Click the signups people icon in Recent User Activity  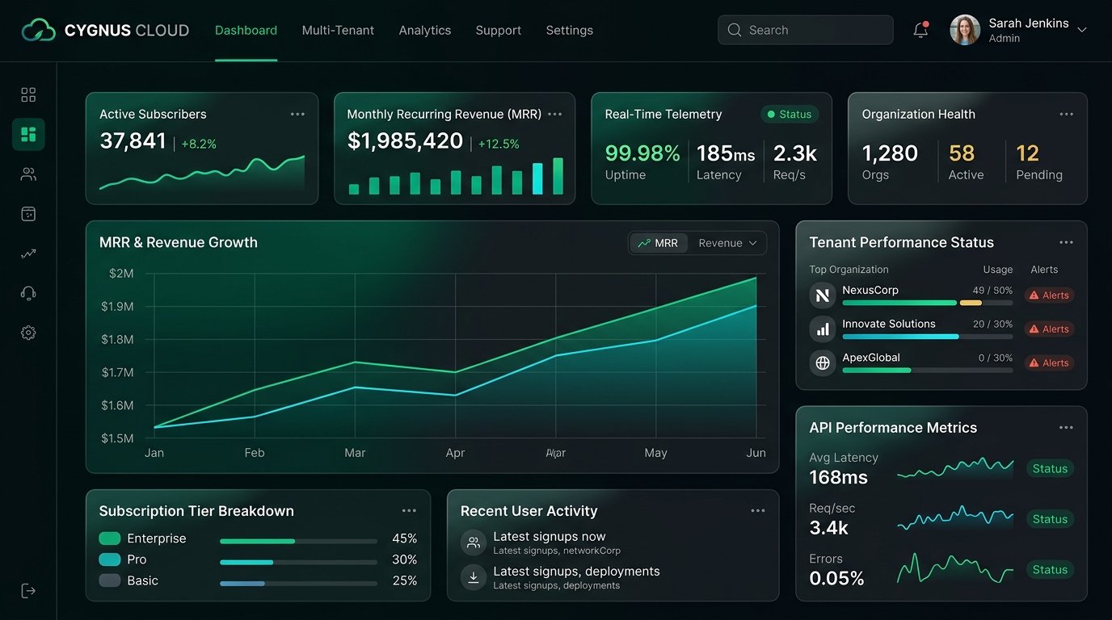pos(474,542)
